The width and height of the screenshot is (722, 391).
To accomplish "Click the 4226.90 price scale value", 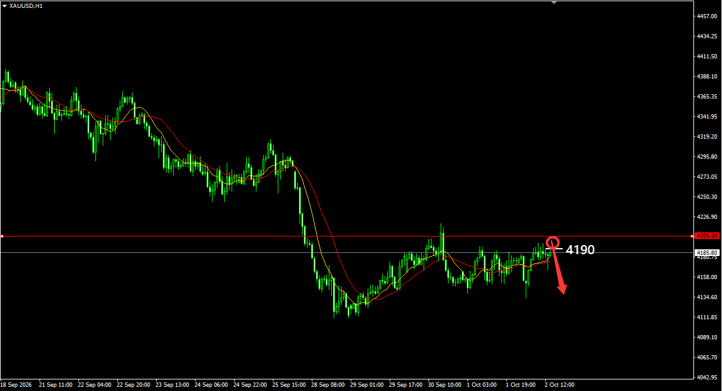I will tap(707, 217).
